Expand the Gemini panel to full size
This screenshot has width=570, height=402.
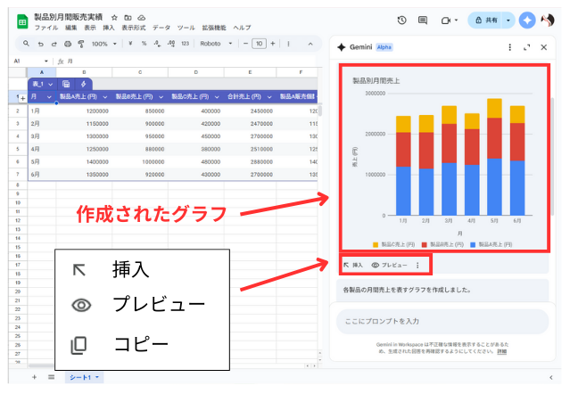tap(527, 47)
